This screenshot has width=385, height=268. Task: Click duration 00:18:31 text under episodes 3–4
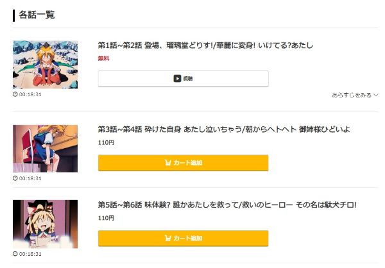(30, 178)
